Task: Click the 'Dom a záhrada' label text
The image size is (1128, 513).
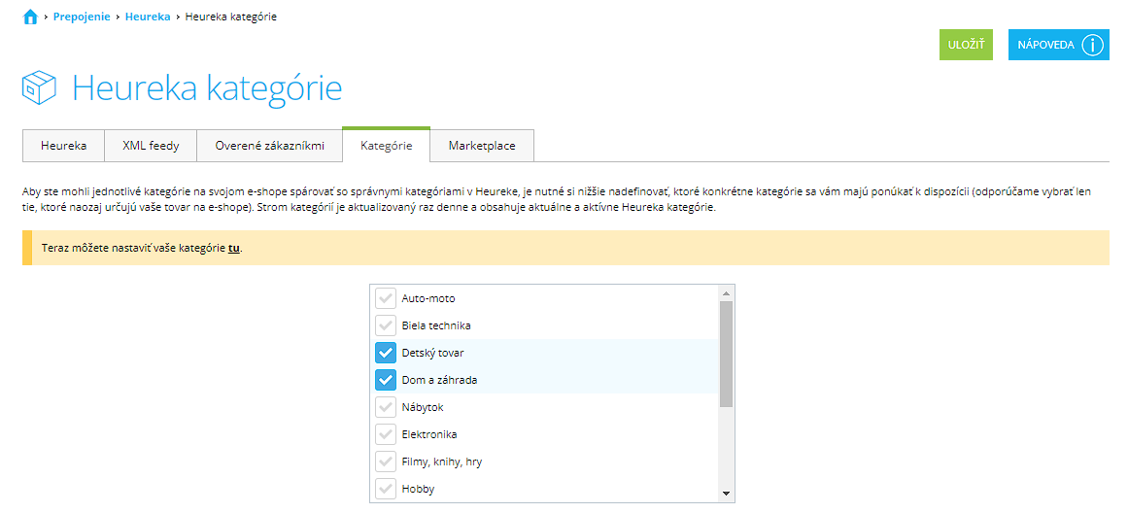Action: point(439,380)
